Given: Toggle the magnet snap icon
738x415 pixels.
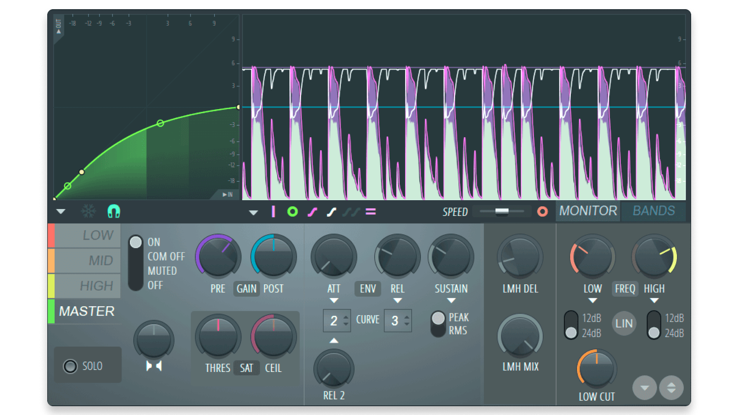Looking at the screenshot, I should [x=114, y=211].
